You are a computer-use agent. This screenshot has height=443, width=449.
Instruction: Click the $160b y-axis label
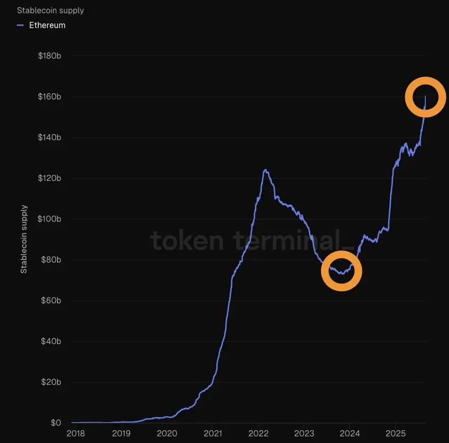coord(49,96)
